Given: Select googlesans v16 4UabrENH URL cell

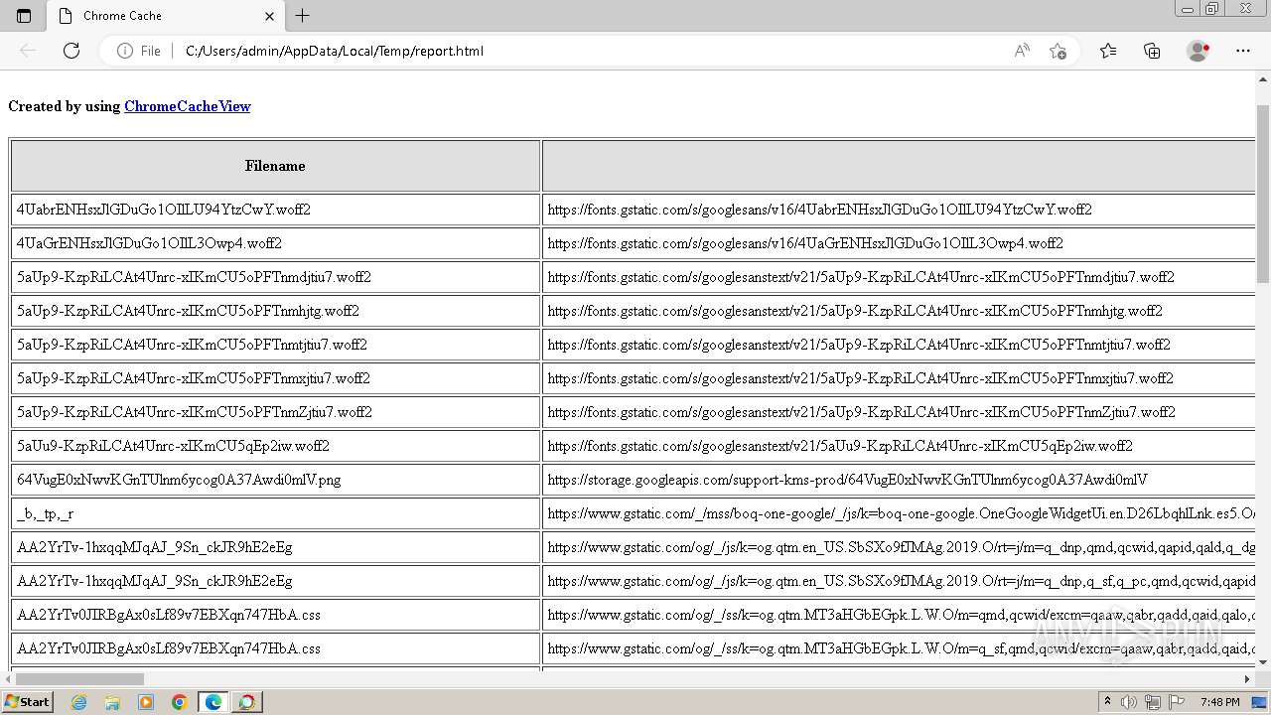Looking at the screenshot, I should [899, 210].
